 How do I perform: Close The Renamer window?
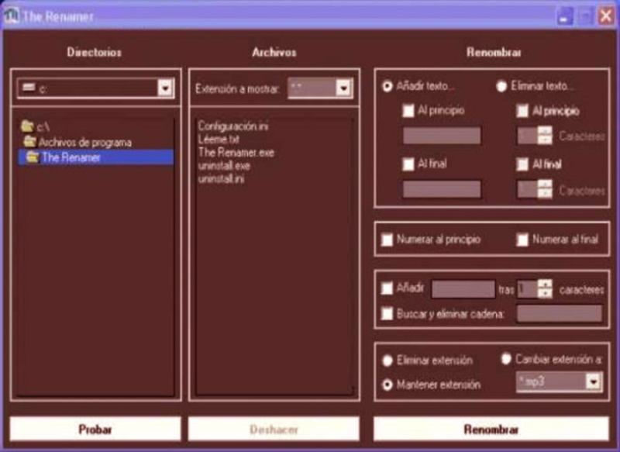point(606,16)
